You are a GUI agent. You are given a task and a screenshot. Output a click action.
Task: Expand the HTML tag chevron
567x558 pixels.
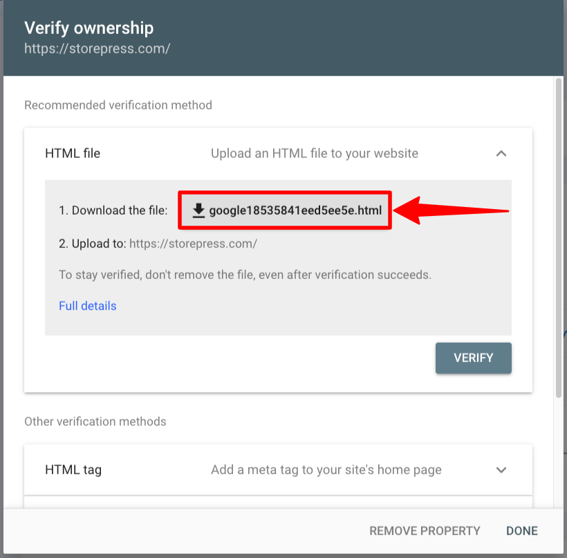(x=501, y=470)
